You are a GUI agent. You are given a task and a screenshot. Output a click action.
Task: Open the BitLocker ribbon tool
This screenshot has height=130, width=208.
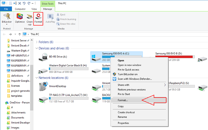[7, 18]
